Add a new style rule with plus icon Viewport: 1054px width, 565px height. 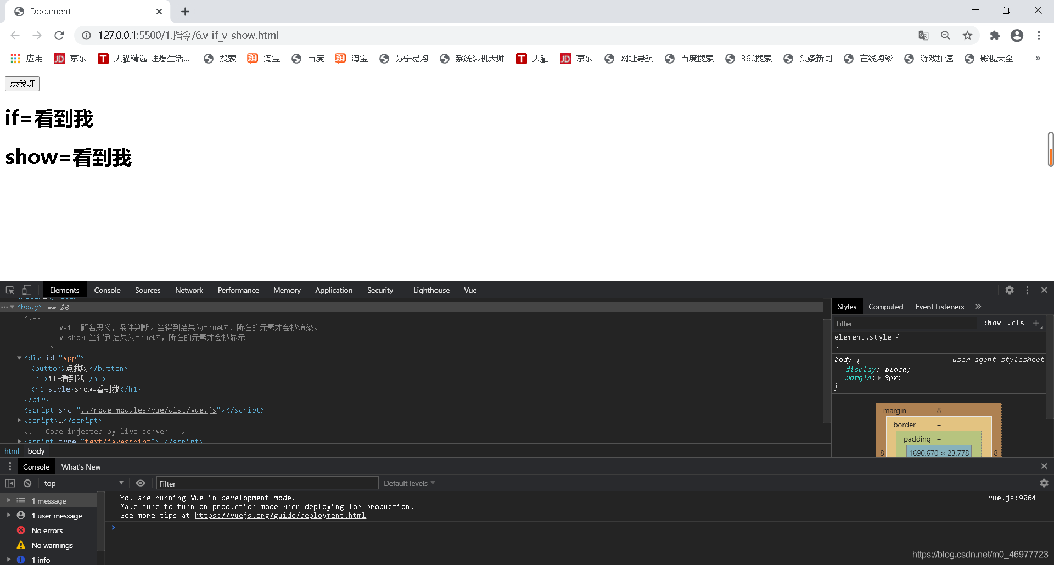pos(1036,323)
